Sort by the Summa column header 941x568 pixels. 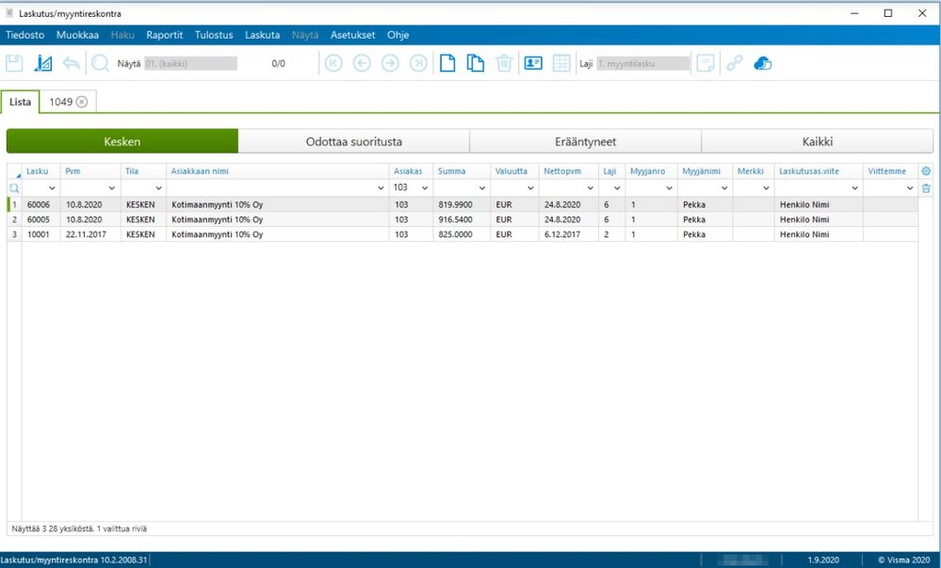462,171
